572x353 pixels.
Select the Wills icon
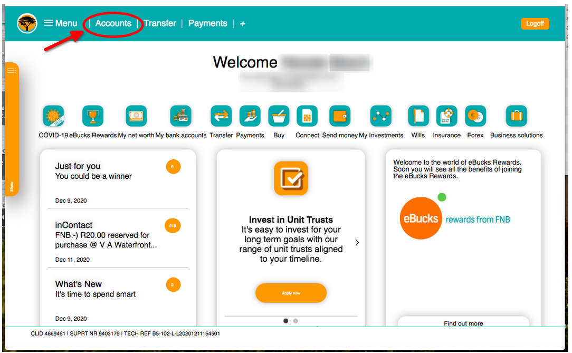418,116
